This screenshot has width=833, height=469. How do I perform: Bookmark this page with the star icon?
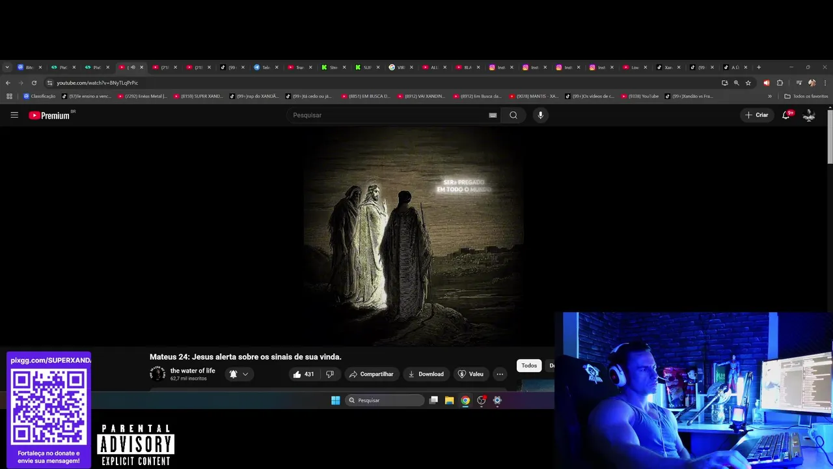point(748,83)
